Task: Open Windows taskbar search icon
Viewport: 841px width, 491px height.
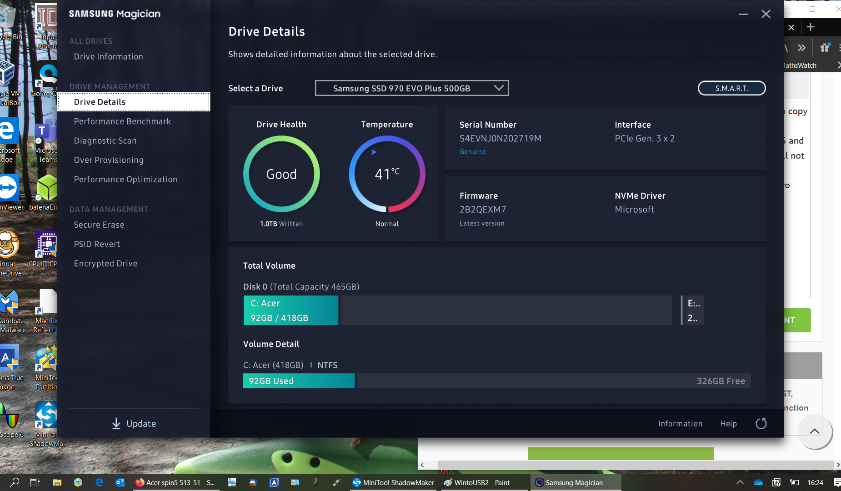Action: click(15, 482)
